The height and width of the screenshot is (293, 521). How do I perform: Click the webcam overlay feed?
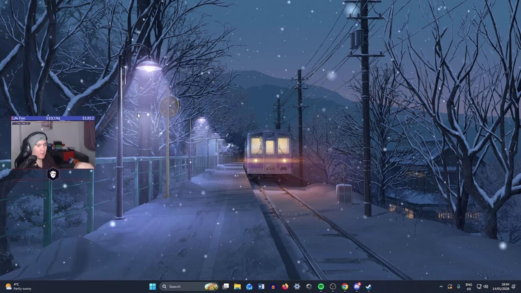click(53, 144)
